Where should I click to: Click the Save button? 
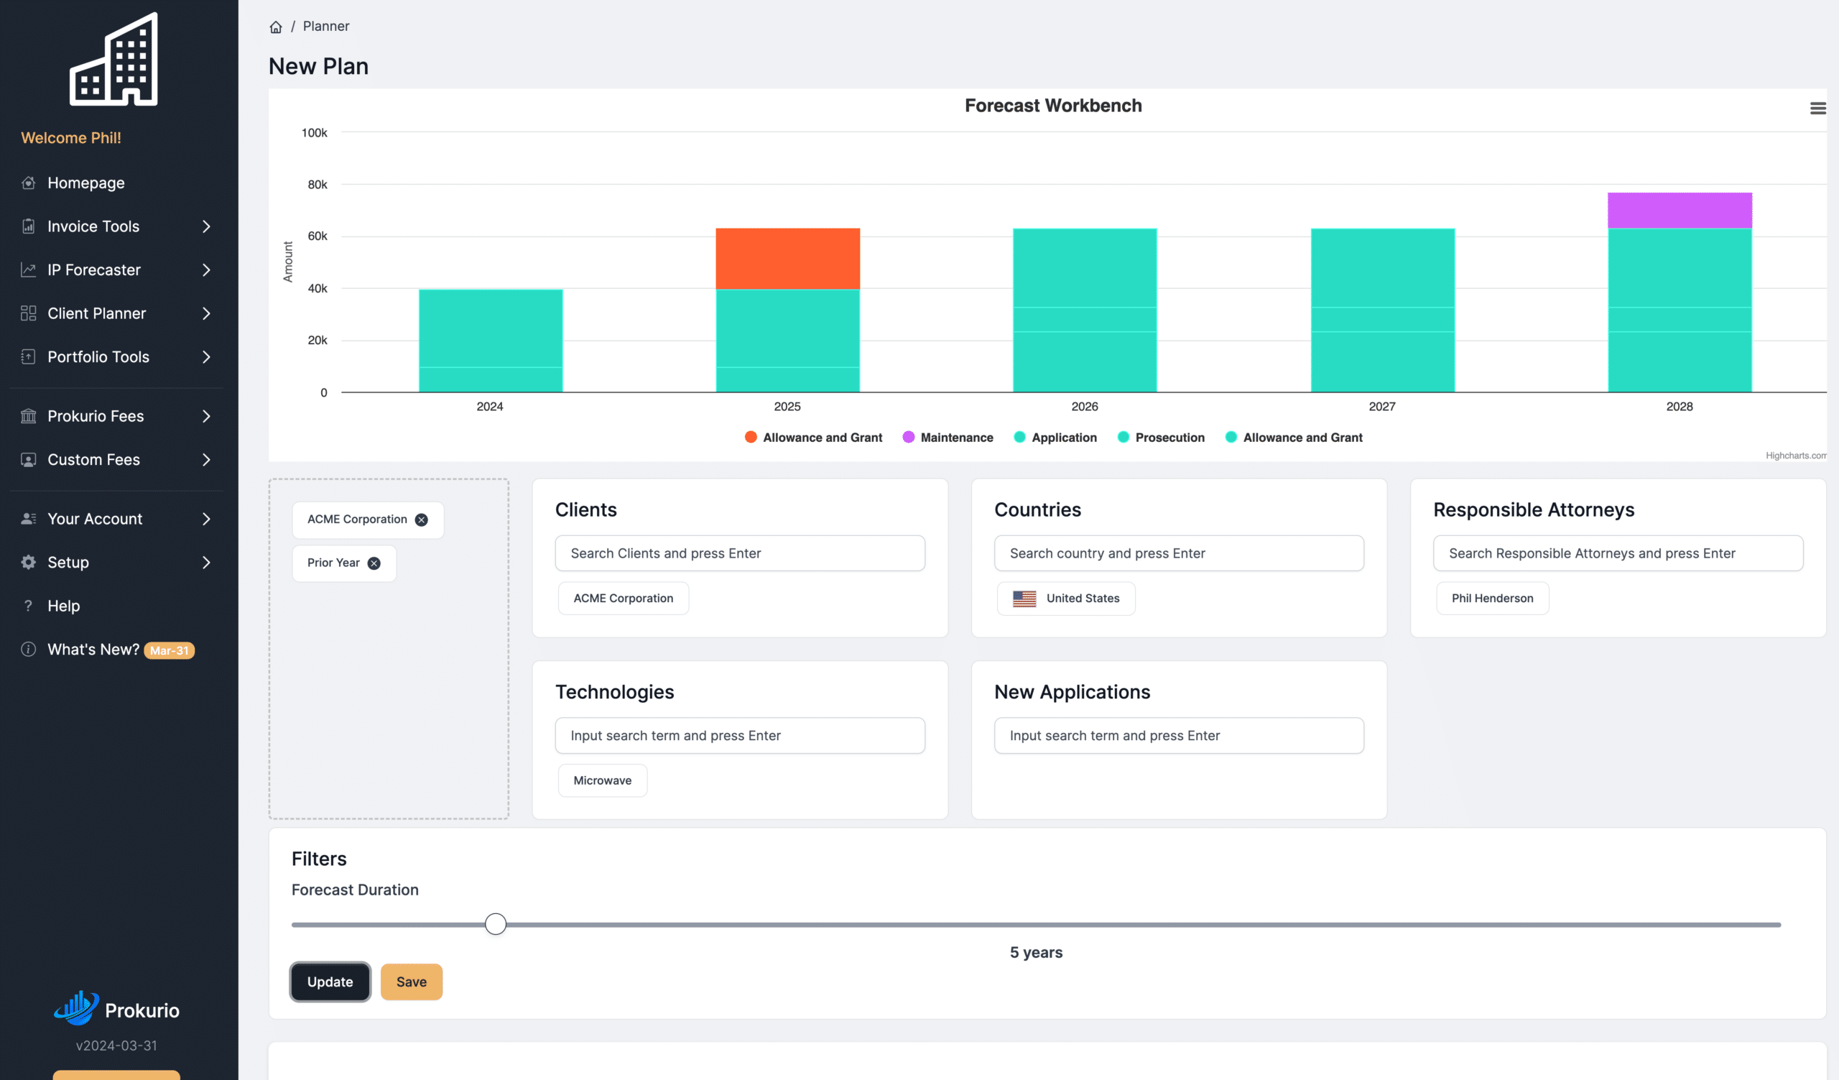[412, 982]
